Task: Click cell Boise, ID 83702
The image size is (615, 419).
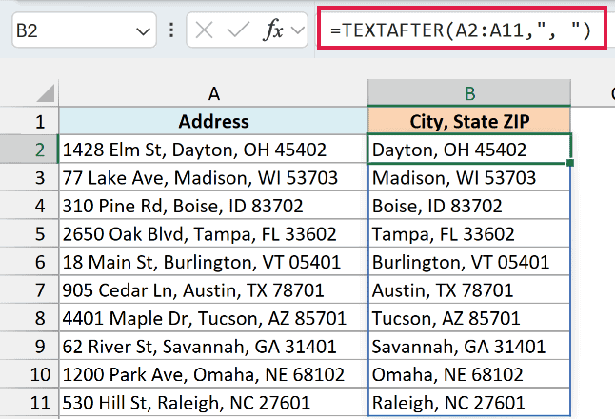Action: pos(469,206)
